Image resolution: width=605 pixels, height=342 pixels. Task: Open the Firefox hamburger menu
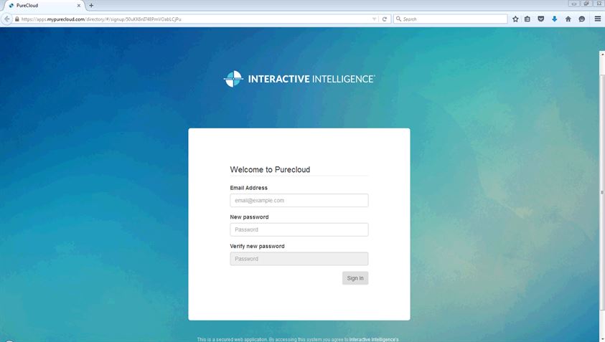(x=597, y=19)
